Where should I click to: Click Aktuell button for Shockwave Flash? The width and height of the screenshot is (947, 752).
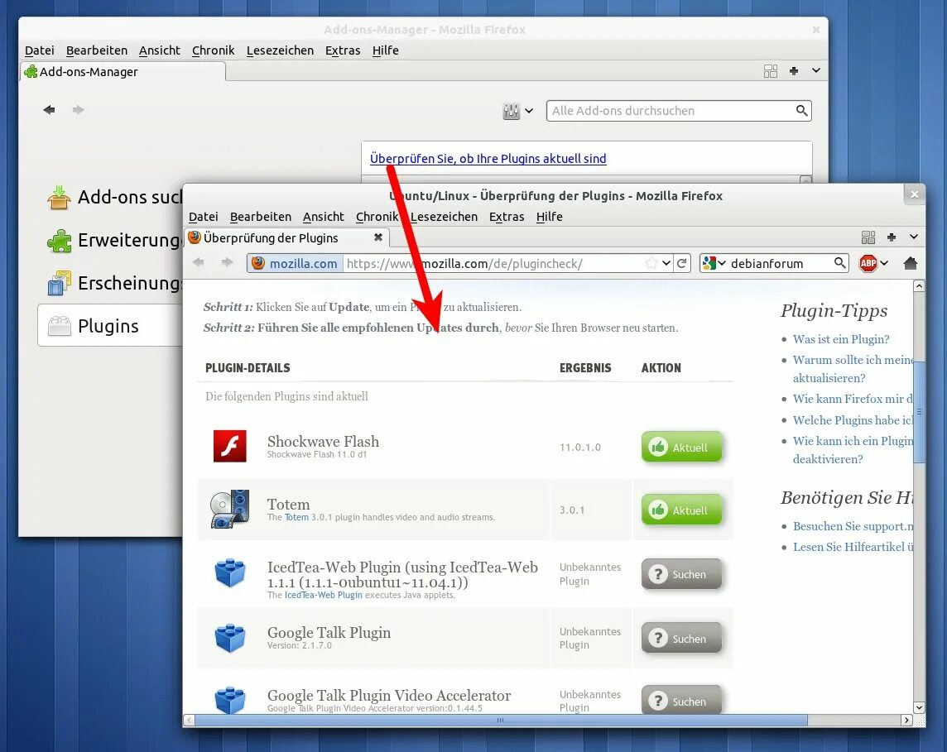(681, 448)
